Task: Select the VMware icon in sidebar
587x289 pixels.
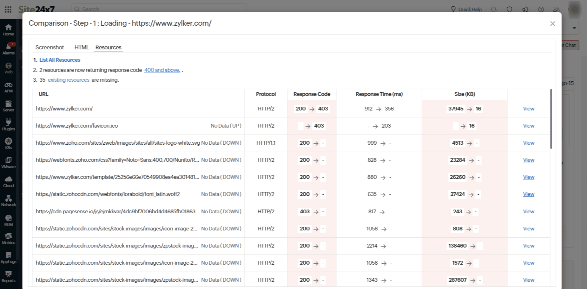Action: tap(9, 160)
